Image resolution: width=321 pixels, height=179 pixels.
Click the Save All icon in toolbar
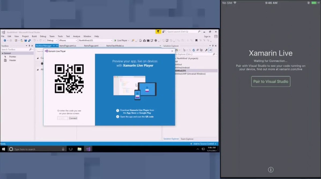pyautogui.click(x=30, y=40)
